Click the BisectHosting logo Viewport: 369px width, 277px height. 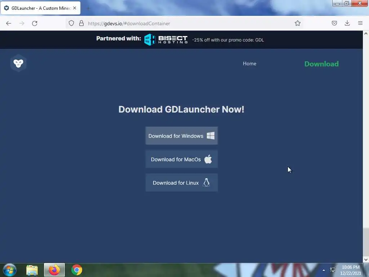tap(166, 39)
